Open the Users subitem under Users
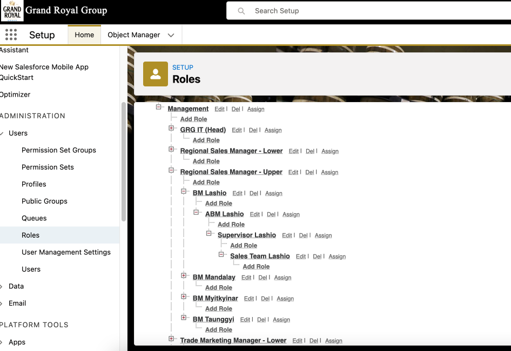This screenshot has height=351, width=511. tap(31, 269)
